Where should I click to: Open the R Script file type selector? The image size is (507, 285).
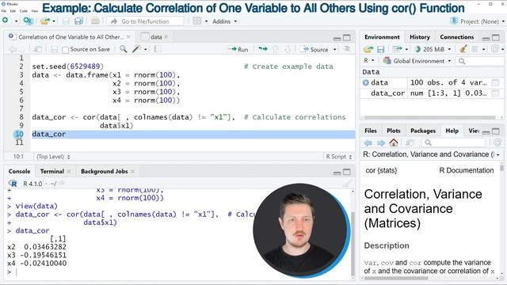338,157
